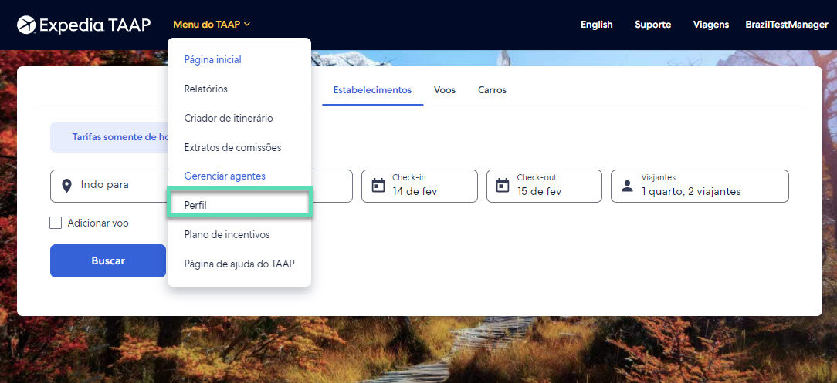Open the Check-out date picker
This screenshot has height=383, width=837.
[544, 186]
